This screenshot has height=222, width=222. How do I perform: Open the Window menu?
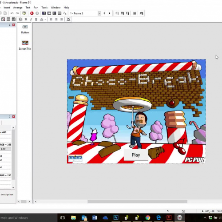click(x=55, y=8)
